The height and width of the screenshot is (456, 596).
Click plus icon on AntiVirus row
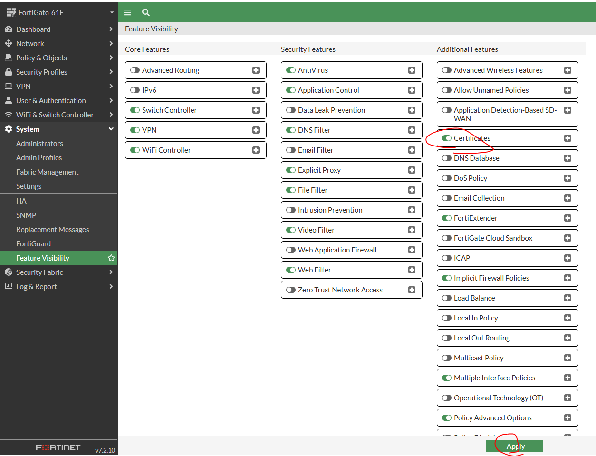[412, 70]
